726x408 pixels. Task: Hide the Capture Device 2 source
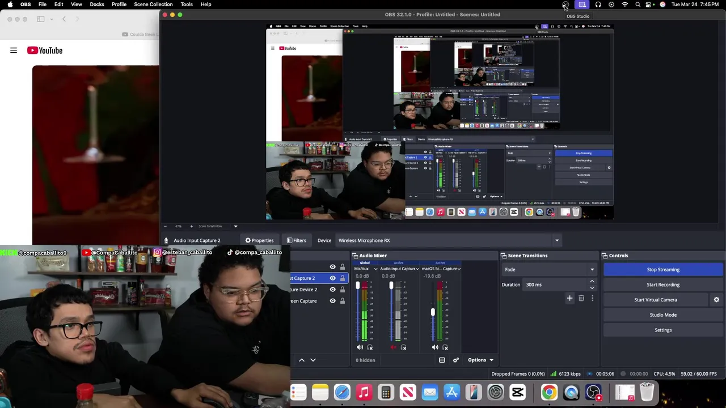coord(332,290)
